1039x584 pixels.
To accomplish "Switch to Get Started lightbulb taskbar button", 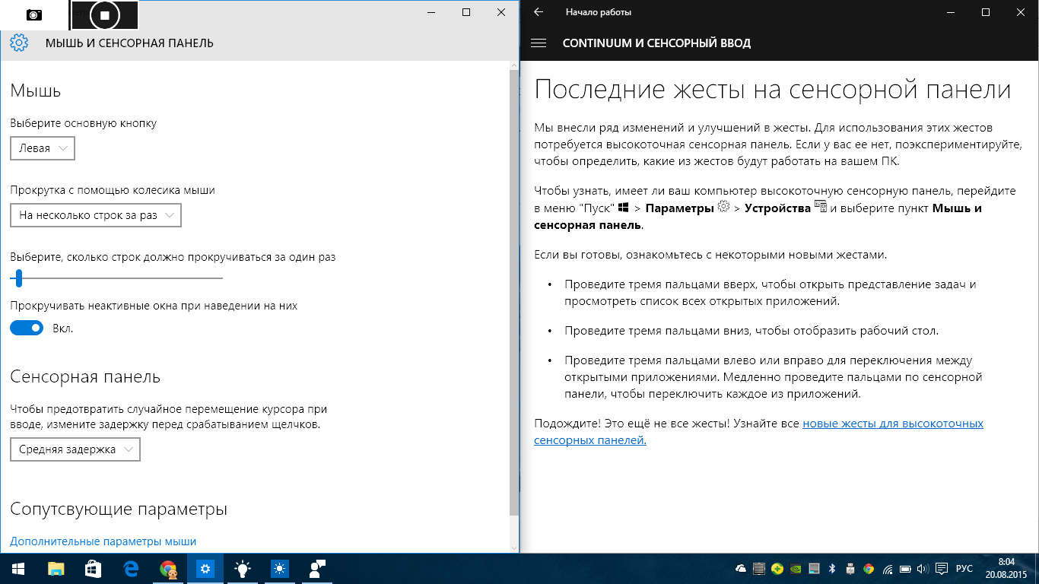I will 243,568.
